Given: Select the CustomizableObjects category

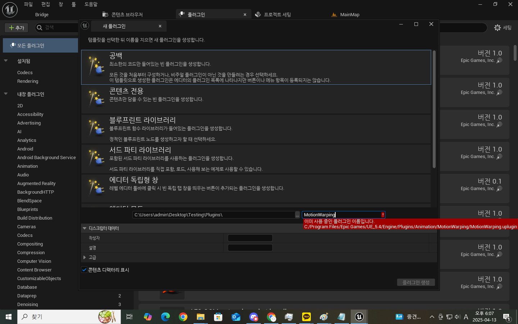Looking at the screenshot, I should point(39,279).
